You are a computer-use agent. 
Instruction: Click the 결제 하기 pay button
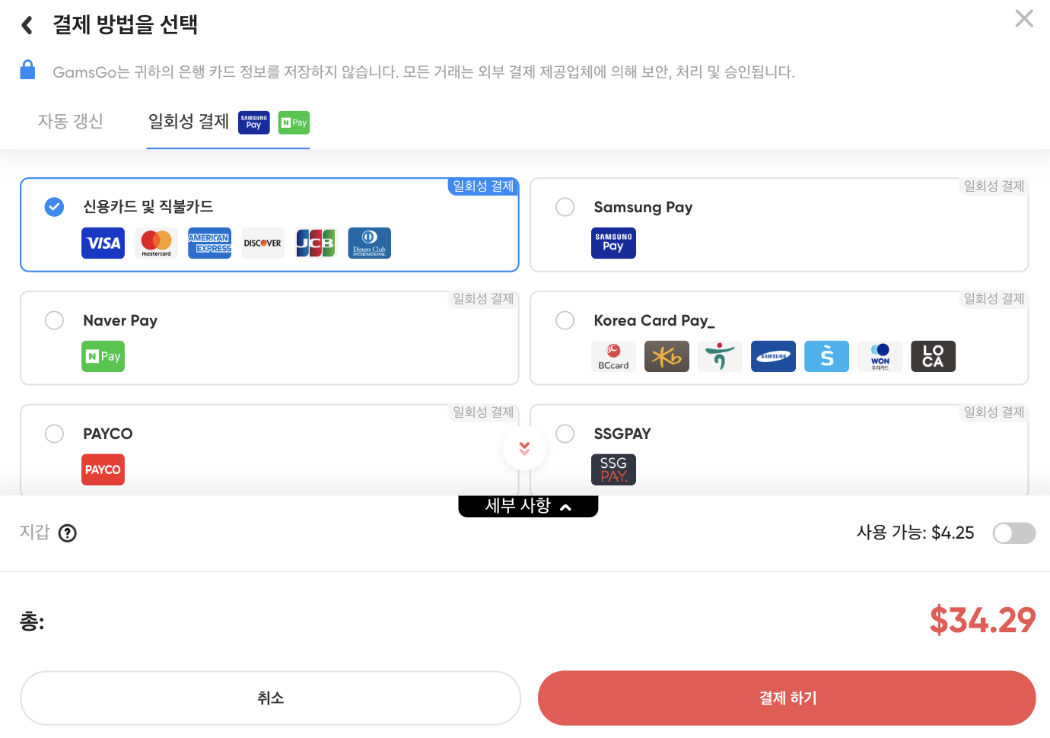click(787, 698)
